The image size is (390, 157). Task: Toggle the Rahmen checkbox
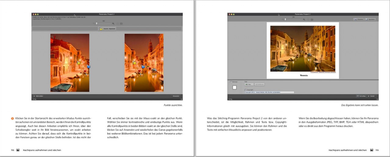[231, 82]
